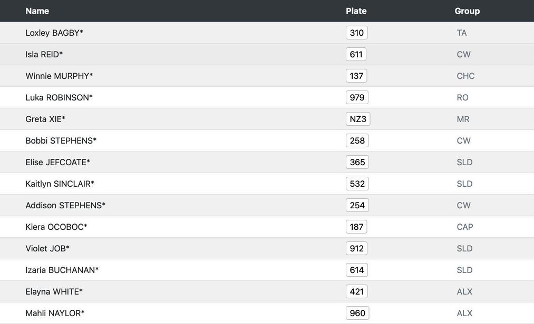Select rider Loxley BAGBY
Screen dimensions: 534x324
[54, 33]
